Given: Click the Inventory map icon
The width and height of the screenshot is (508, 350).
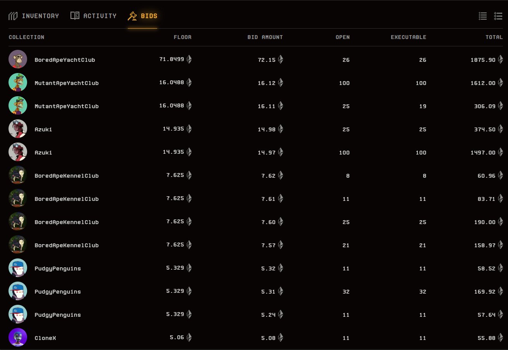Looking at the screenshot, I should [13, 16].
